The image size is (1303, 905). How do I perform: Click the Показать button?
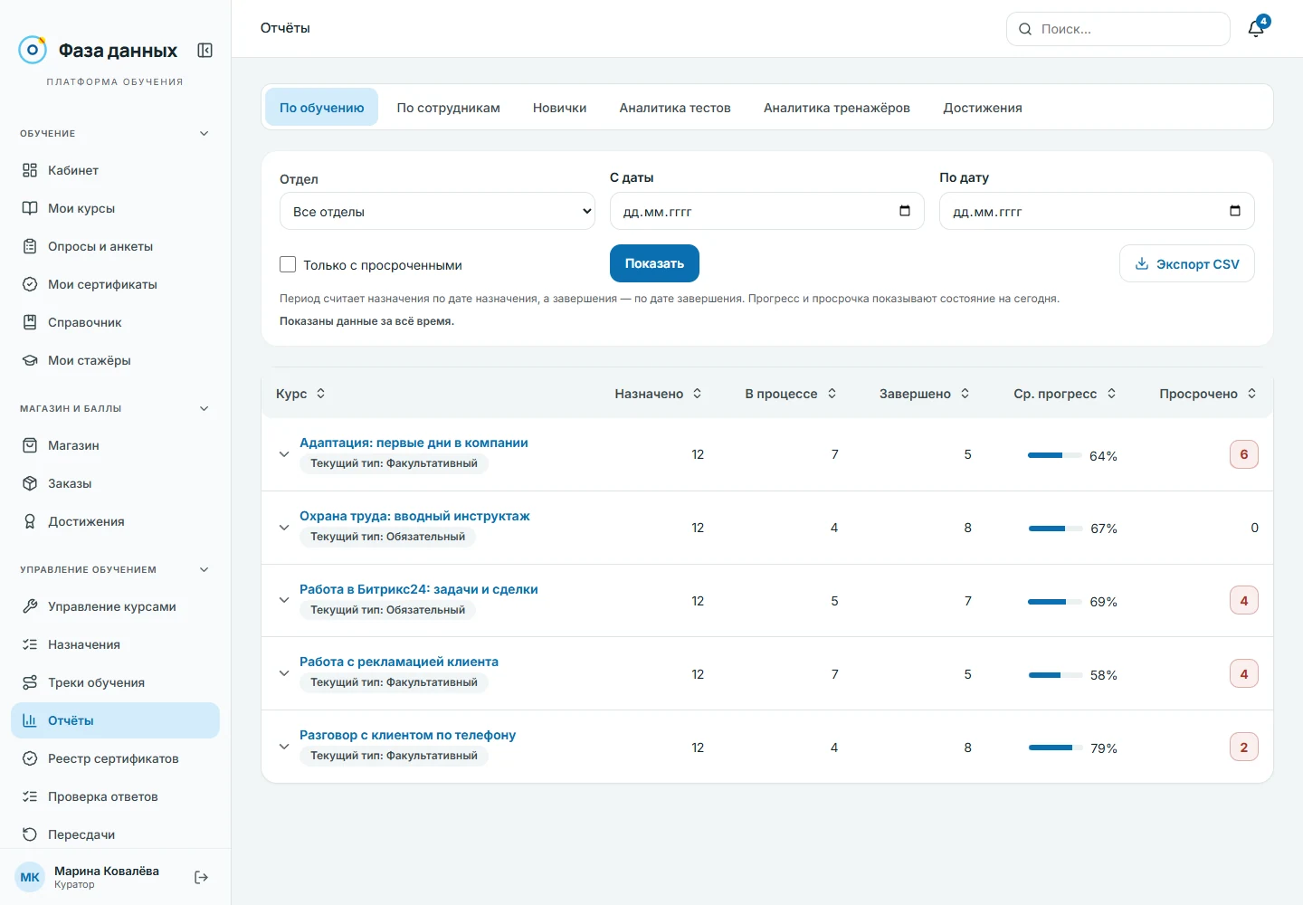[654, 263]
